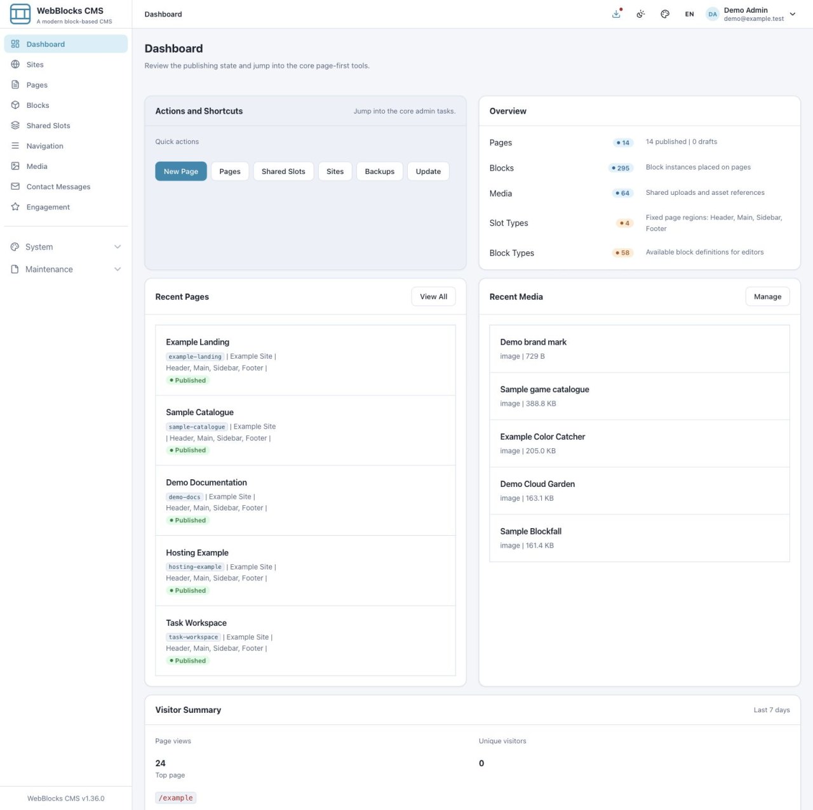Open the Sample game catalogue media item
This screenshot has height=810, width=813.
coord(640,396)
